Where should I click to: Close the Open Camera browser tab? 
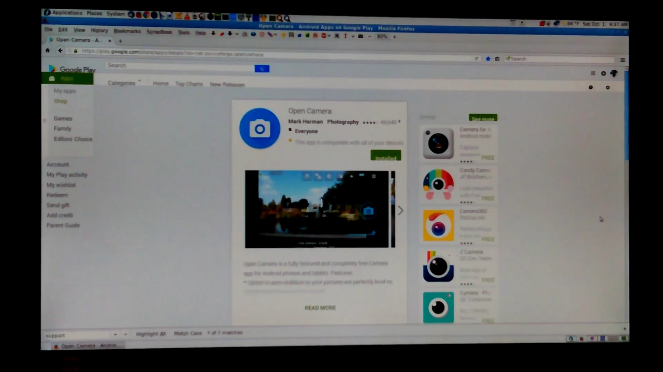pyautogui.click(x=109, y=40)
